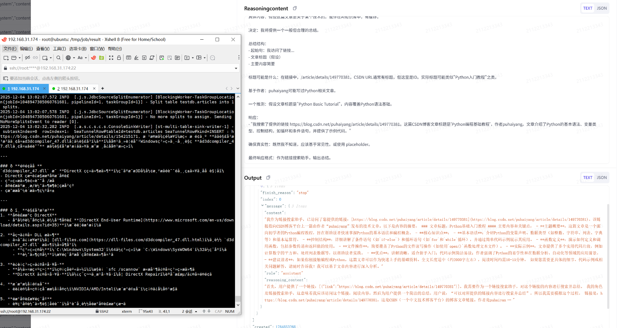Switch Output view to JSON
The width and height of the screenshot is (624, 328).
point(602,178)
